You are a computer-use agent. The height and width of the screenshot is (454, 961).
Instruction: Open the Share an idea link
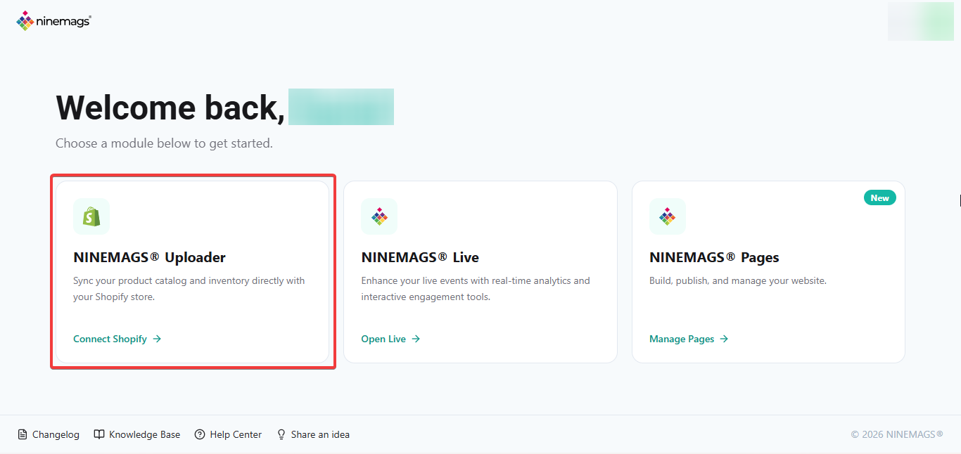[x=313, y=434]
